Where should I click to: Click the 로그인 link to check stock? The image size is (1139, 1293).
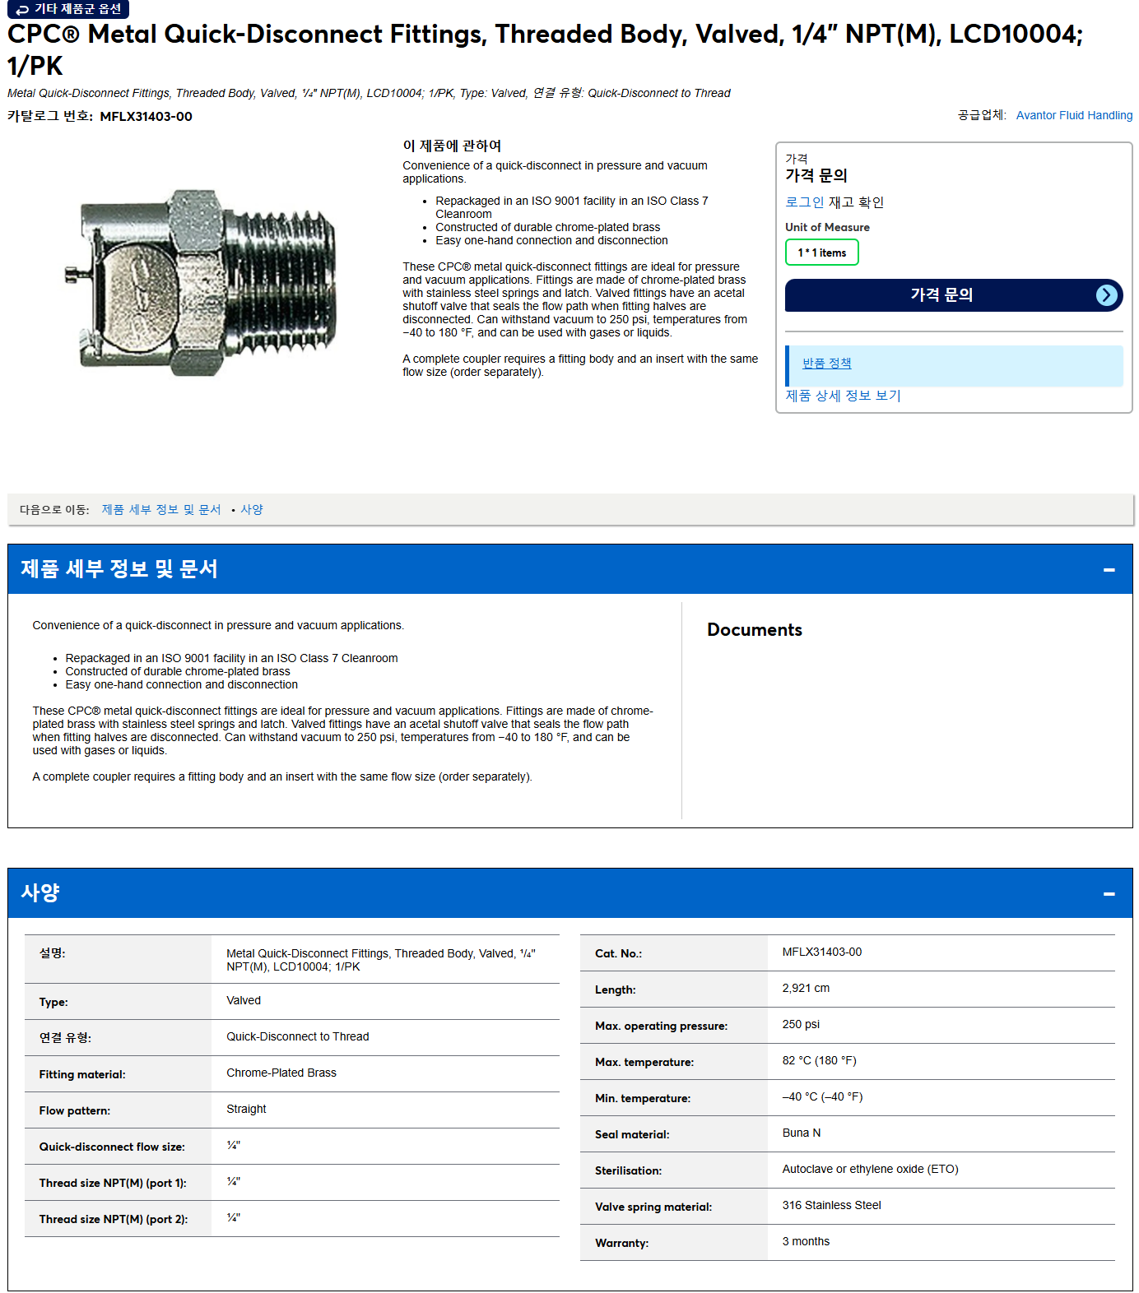[804, 202]
